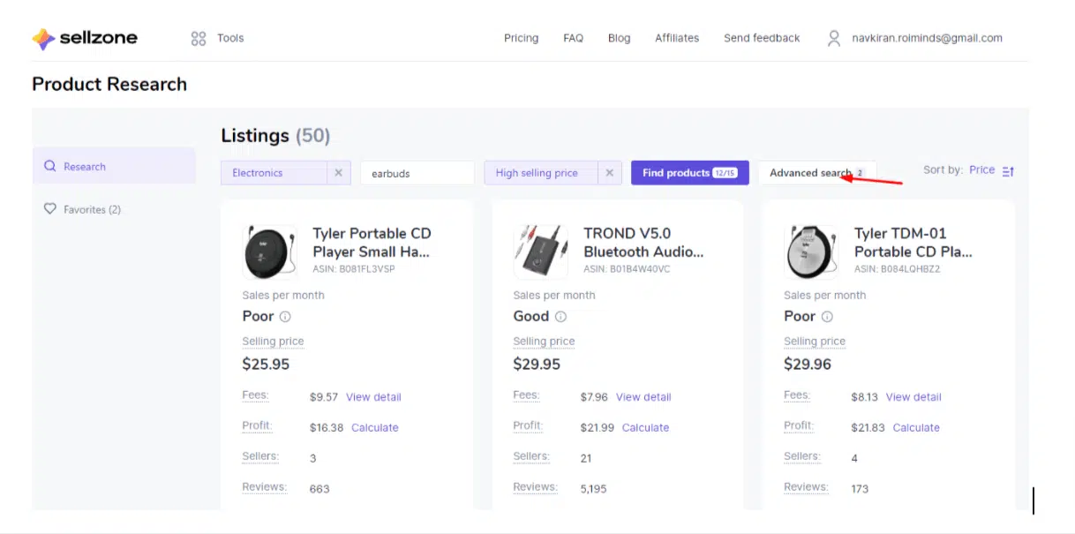Click the Favorites heart icon in sidebar

[x=50, y=209]
